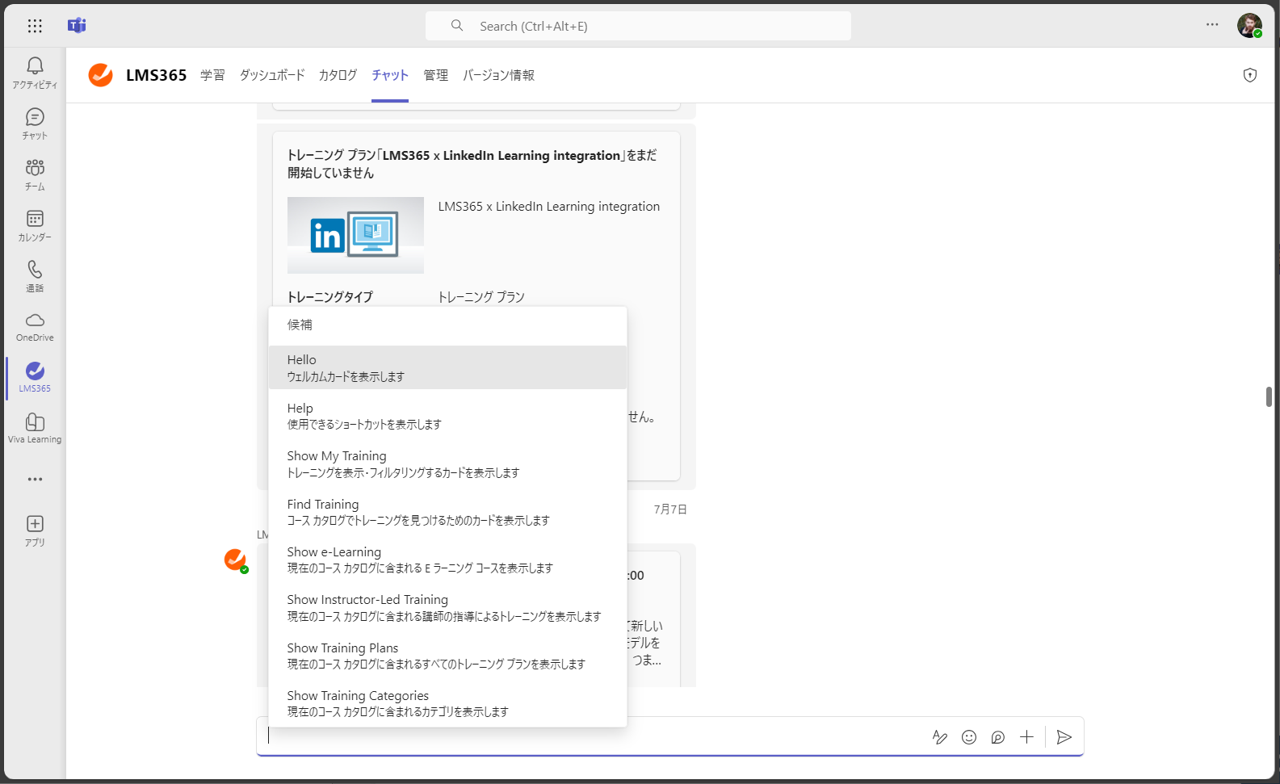
Task: Show more apps ellipsis in sidebar
Action: [x=35, y=479]
